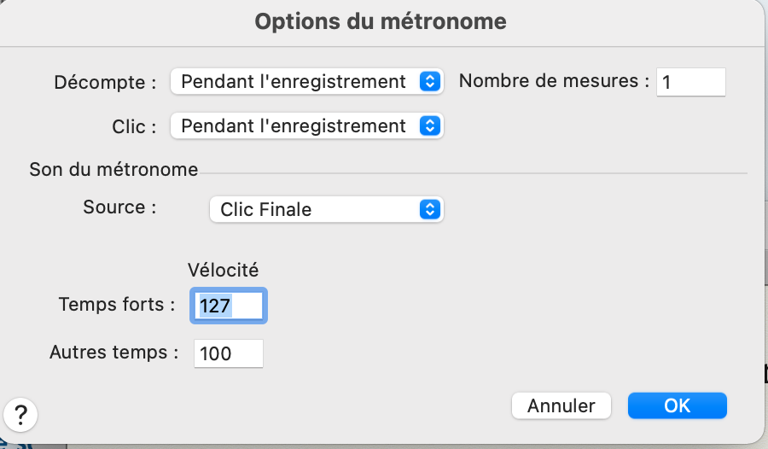Click the Nombre de mesures label

tap(554, 82)
